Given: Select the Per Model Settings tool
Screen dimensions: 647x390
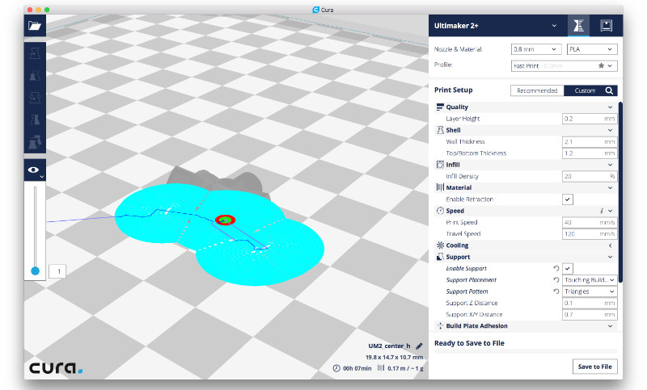Looking at the screenshot, I should pos(35,142).
